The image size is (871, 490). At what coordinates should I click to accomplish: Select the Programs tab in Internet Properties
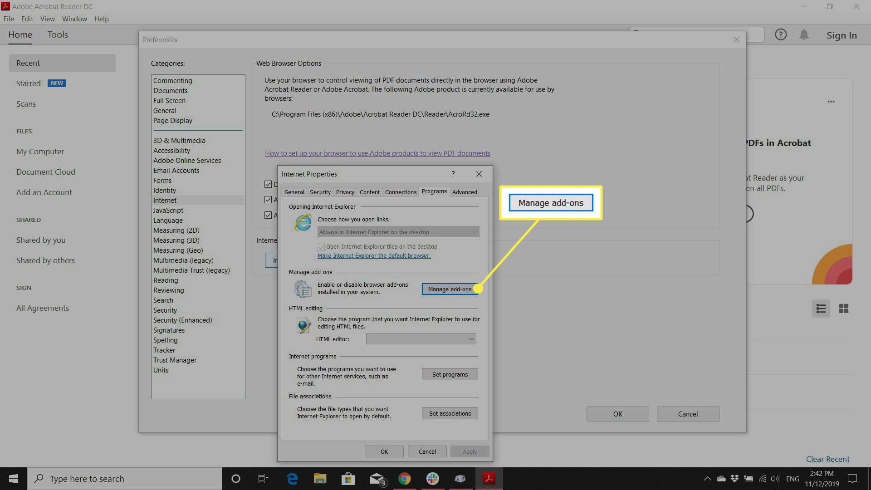click(434, 191)
